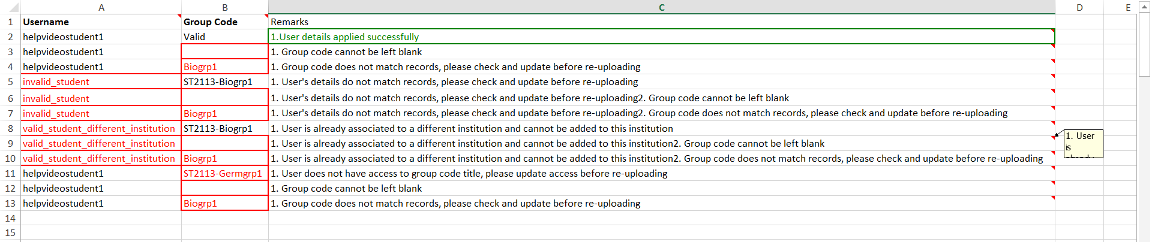Select column C header
This screenshot has width=1152, height=242.
(661, 7)
